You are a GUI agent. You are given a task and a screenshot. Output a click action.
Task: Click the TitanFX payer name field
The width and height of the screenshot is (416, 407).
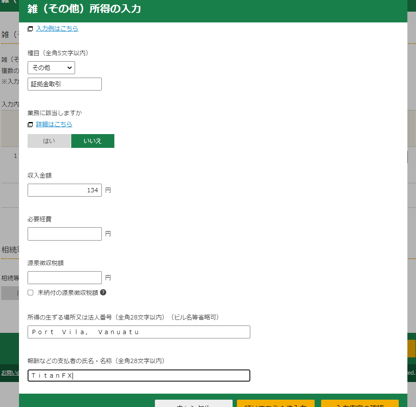point(139,376)
